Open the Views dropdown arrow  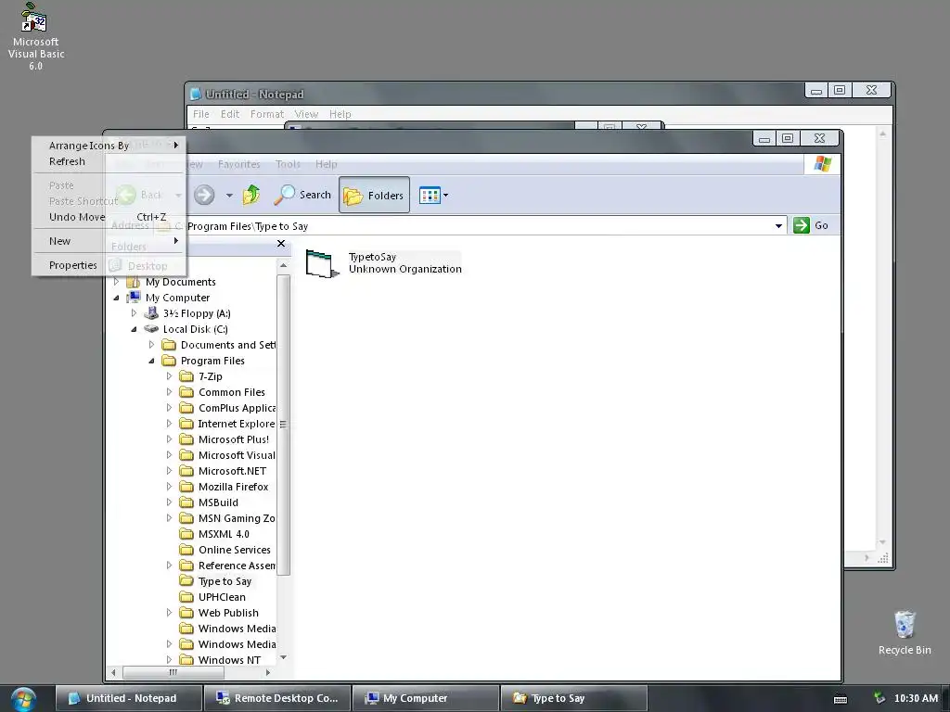446,195
